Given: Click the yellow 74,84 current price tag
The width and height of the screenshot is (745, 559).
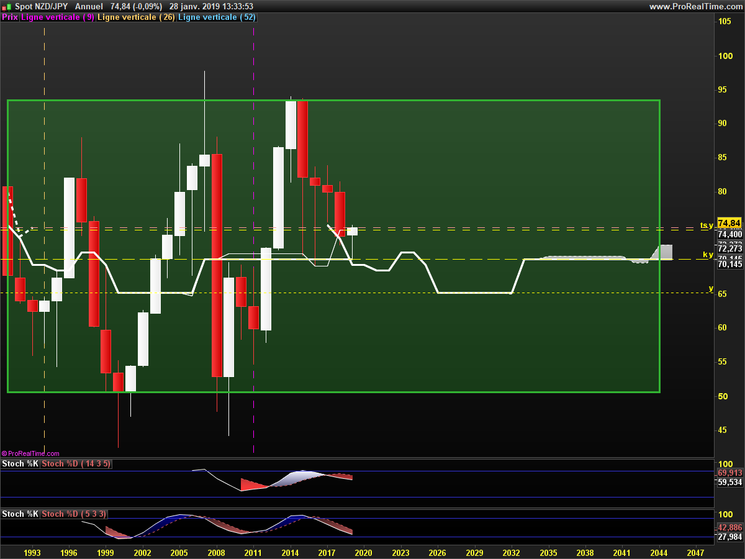Looking at the screenshot, I should tap(729, 223).
